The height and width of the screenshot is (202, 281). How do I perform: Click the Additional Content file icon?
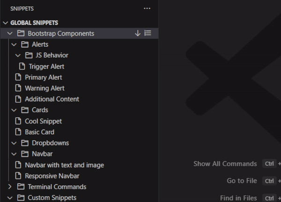point(18,99)
